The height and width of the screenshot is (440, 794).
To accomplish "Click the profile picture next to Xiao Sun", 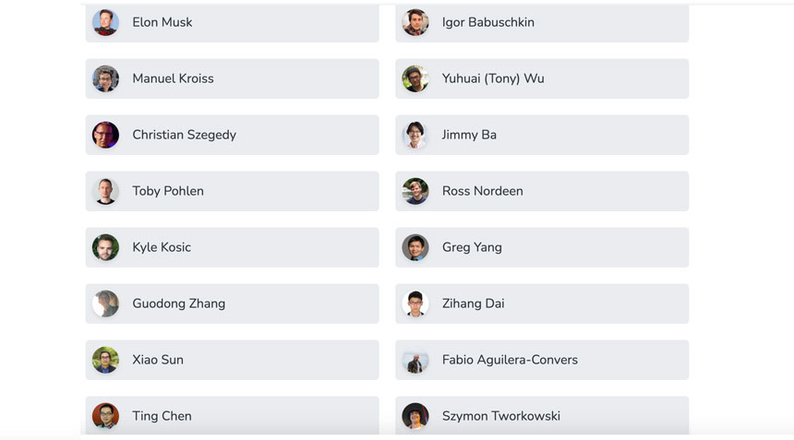I will tap(105, 360).
